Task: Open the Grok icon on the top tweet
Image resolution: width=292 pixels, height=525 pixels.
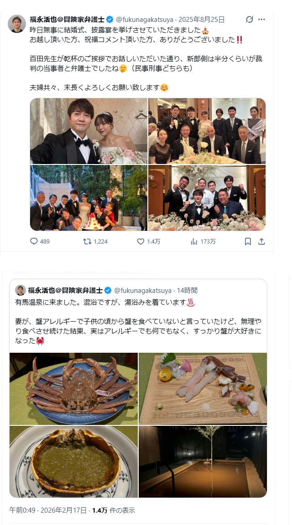Action: click(x=250, y=20)
